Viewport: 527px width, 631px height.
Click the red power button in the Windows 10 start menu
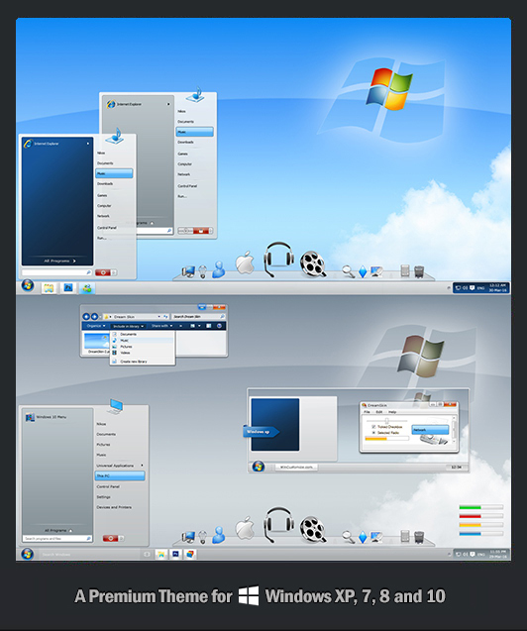(110, 538)
